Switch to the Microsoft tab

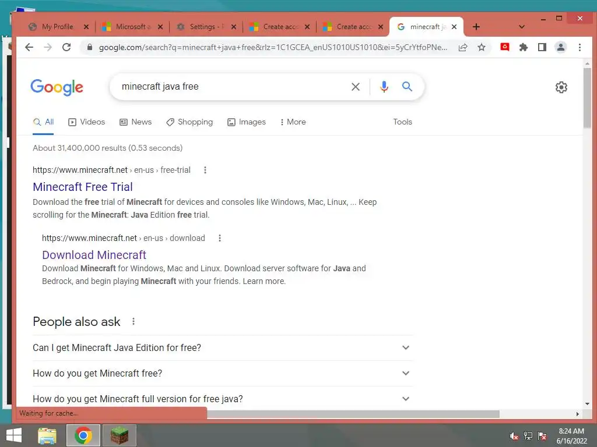131,27
